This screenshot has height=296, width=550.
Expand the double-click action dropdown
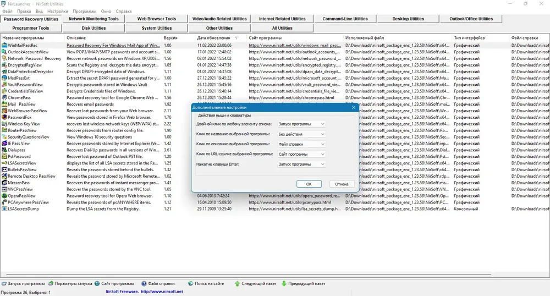pos(301,124)
